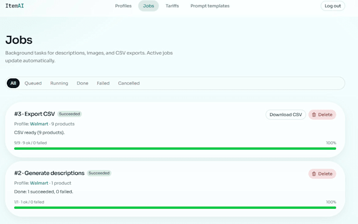Click the '#3 · Export CSV' title
Viewport: 358px width, 224px height.
34,114
